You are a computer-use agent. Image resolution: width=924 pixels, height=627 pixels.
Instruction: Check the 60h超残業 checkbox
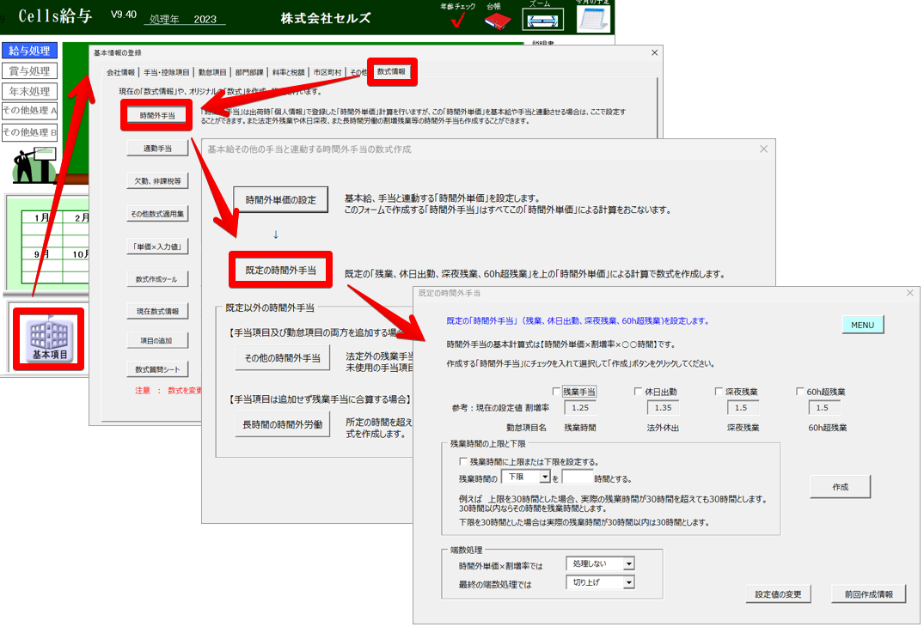[799, 392]
